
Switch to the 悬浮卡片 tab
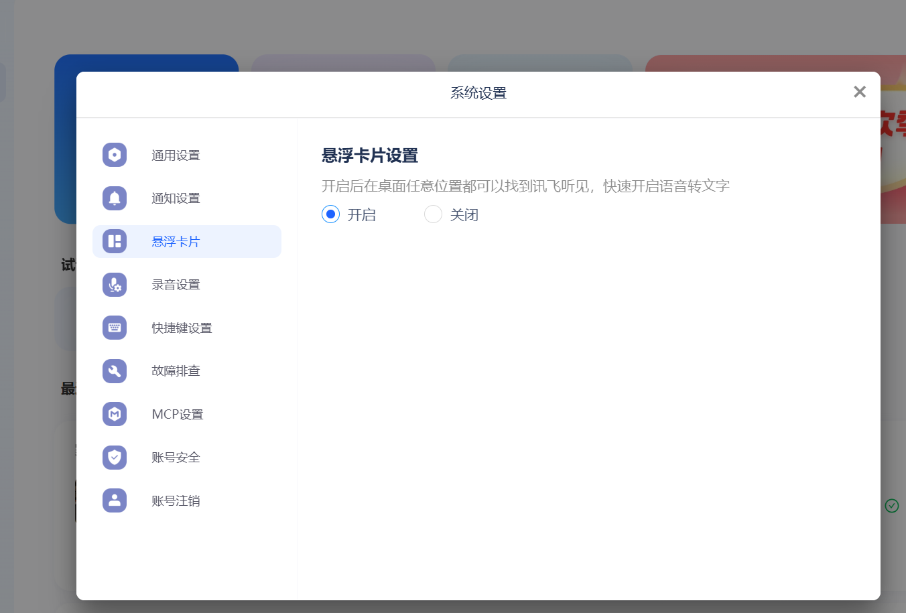point(176,241)
